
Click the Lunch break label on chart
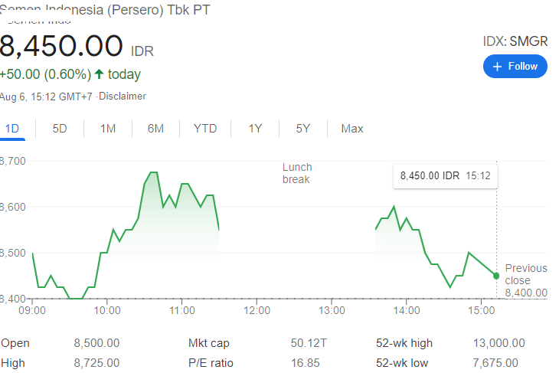click(297, 173)
